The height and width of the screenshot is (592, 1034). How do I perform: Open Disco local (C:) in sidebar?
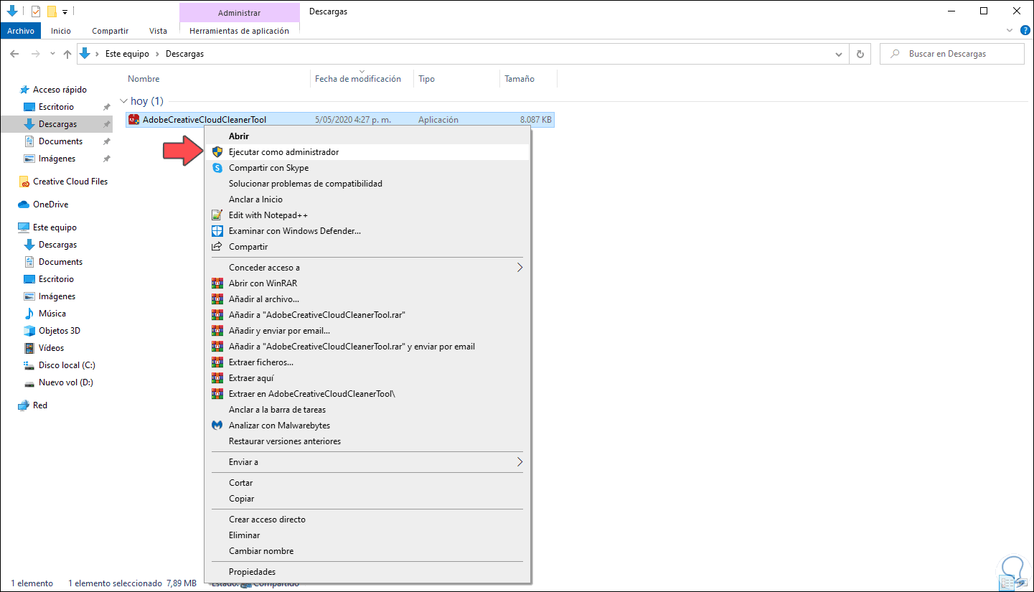[67, 365]
